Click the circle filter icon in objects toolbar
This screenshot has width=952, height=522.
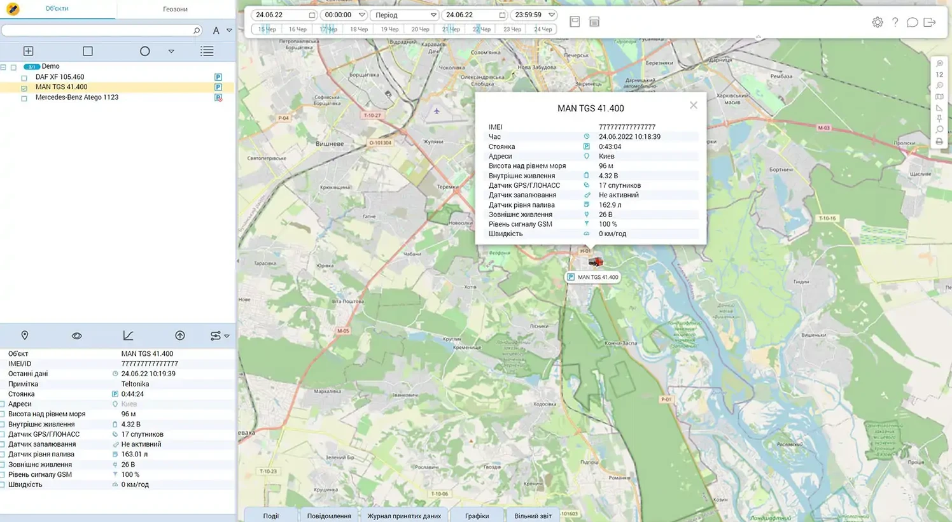click(x=145, y=51)
